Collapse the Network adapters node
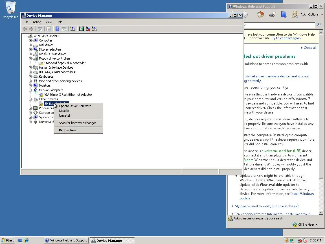This screenshot has height=244, width=325. pos(30,90)
